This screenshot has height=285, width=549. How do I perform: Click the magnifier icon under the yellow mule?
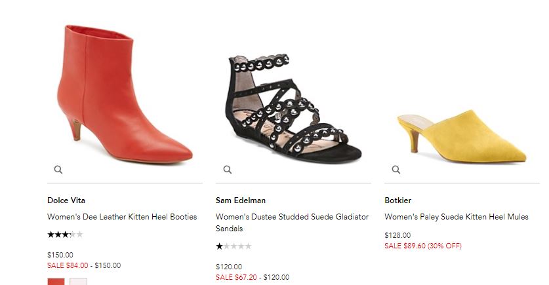[x=396, y=170]
